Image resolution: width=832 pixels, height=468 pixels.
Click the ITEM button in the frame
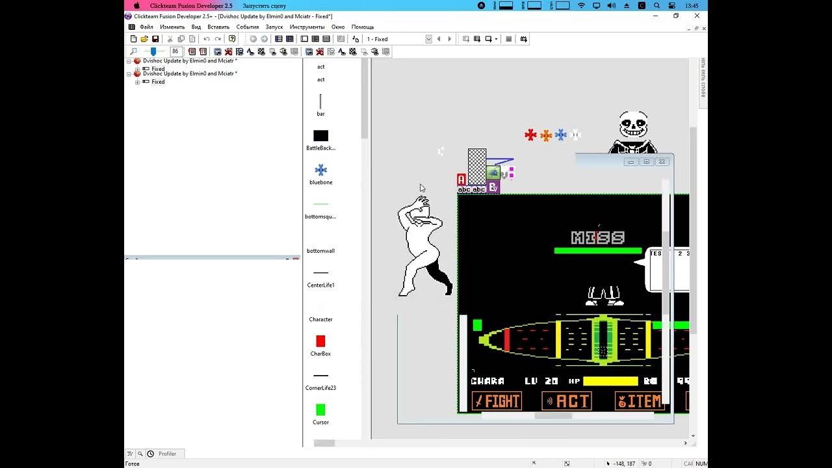coord(640,401)
